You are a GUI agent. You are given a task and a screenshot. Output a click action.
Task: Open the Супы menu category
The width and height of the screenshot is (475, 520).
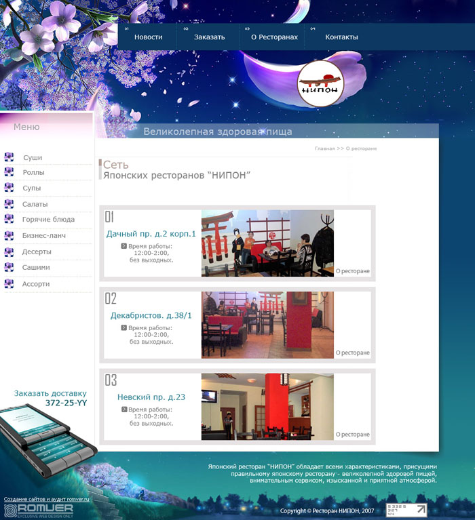[31, 188]
